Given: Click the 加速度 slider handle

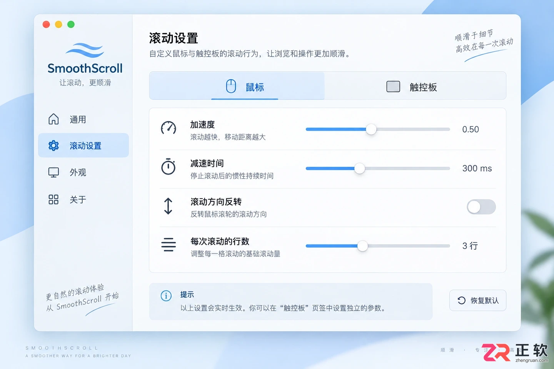Looking at the screenshot, I should coord(371,129).
